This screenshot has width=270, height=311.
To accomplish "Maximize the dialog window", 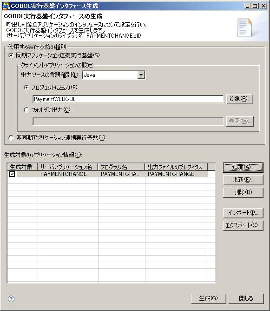I will pyautogui.click(x=255, y=6).
